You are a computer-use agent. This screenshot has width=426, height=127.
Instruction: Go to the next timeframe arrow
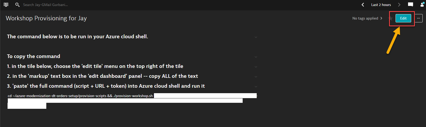click(399, 5)
